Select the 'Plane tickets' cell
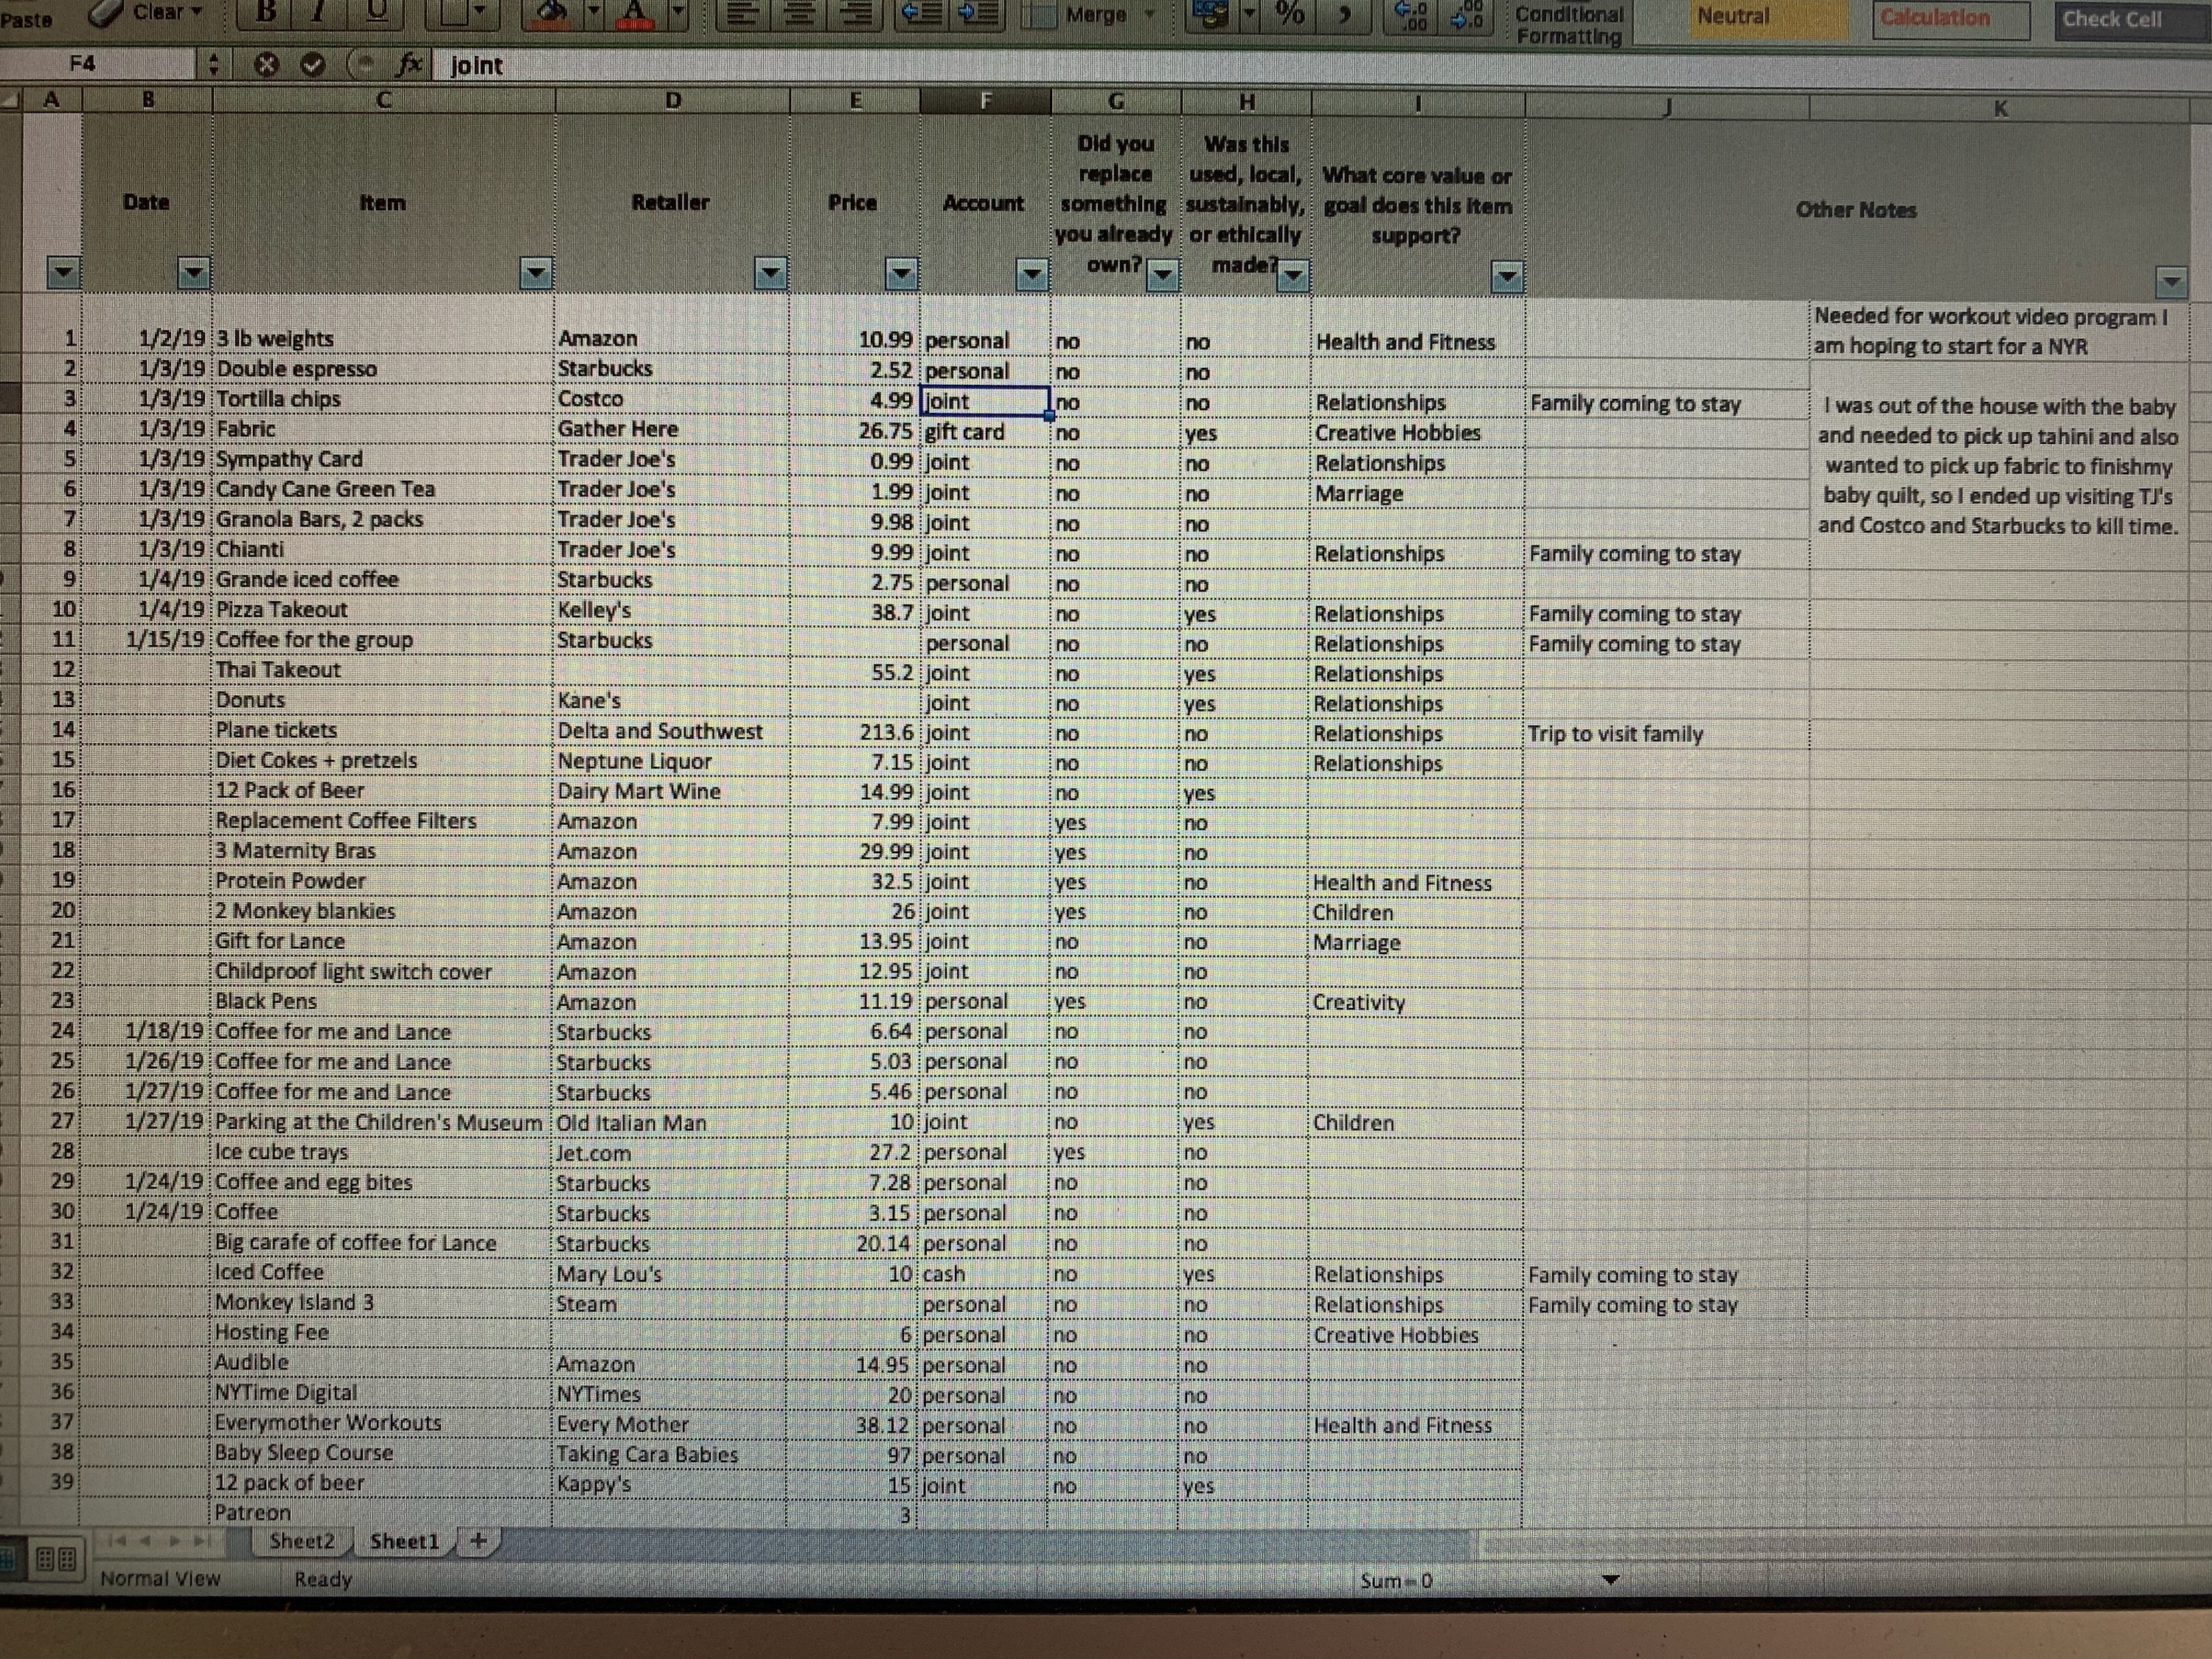Image resolution: width=2212 pixels, height=1659 pixels. (x=381, y=730)
